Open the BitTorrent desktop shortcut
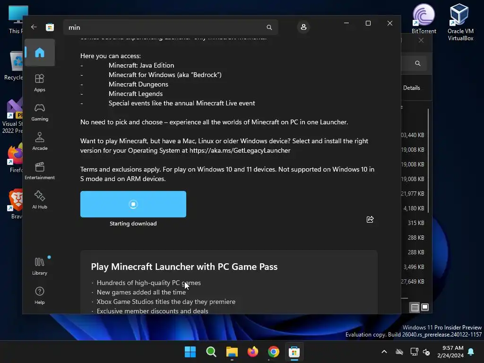This screenshot has width=484, height=363. (x=423, y=19)
